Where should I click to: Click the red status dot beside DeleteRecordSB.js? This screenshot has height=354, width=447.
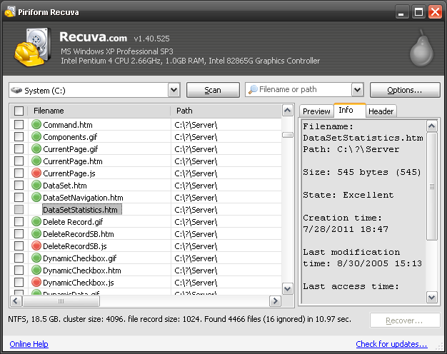[36, 246]
